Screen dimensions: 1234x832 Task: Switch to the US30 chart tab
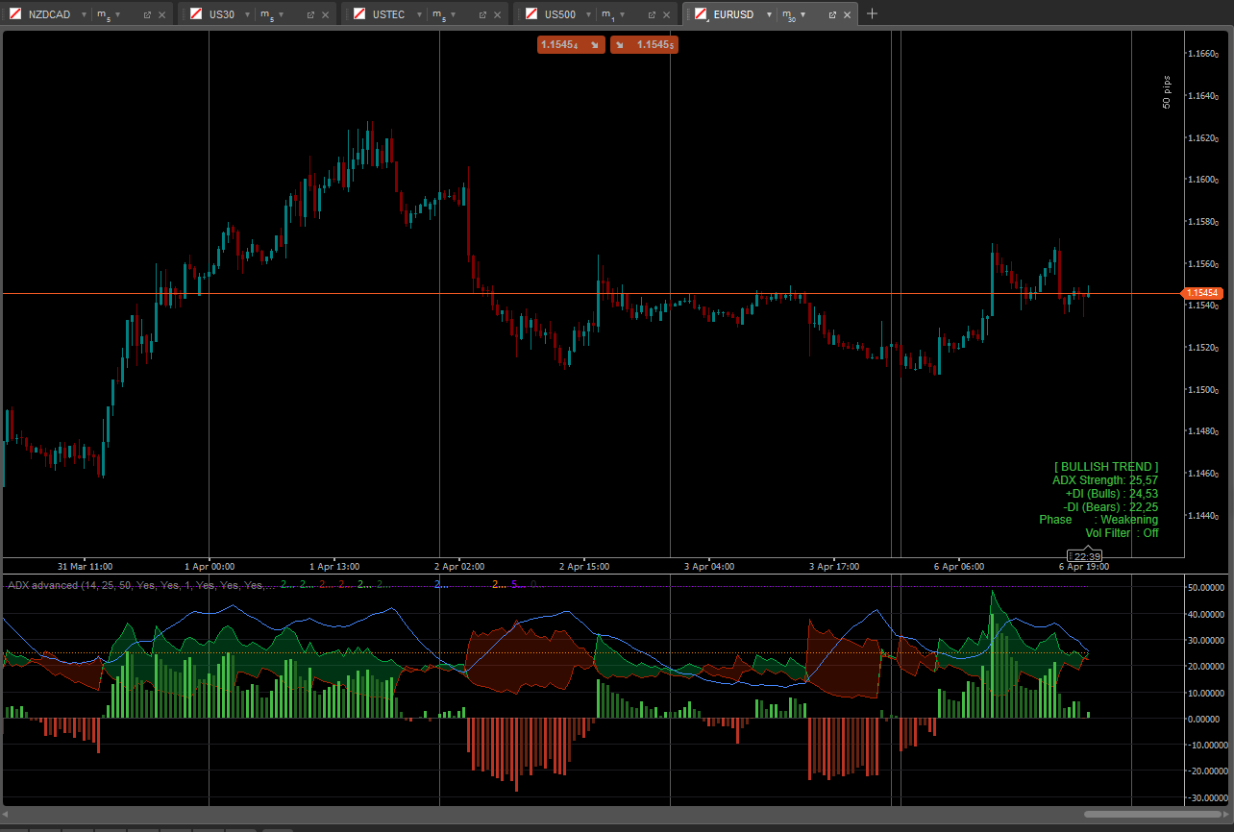(x=221, y=14)
